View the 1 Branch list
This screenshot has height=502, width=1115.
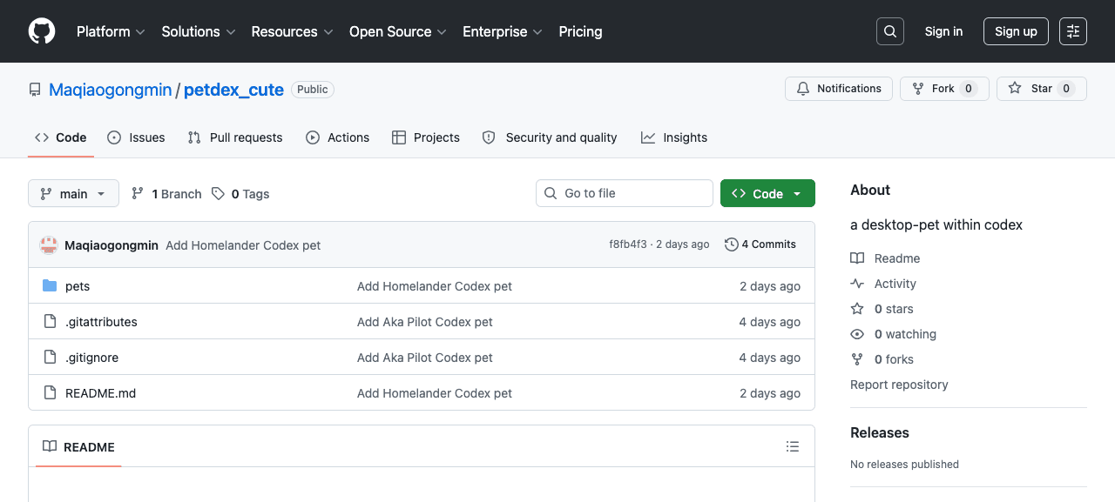pyautogui.click(x=166, y=194)
